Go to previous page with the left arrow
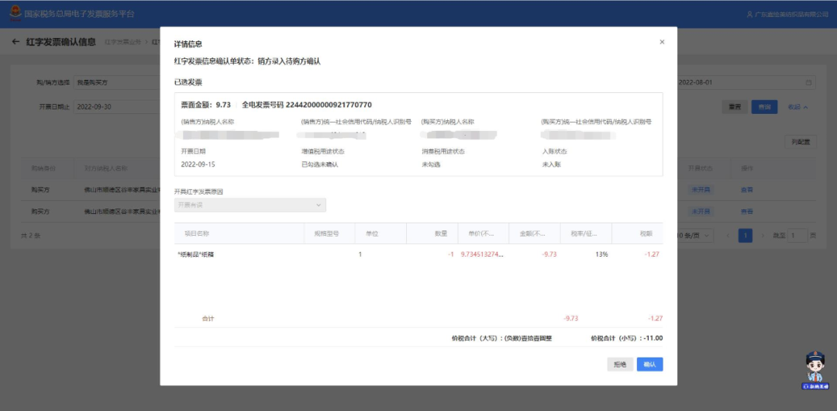Image resolution: width=837 pixels, height=411 pixels. [727, 235]
